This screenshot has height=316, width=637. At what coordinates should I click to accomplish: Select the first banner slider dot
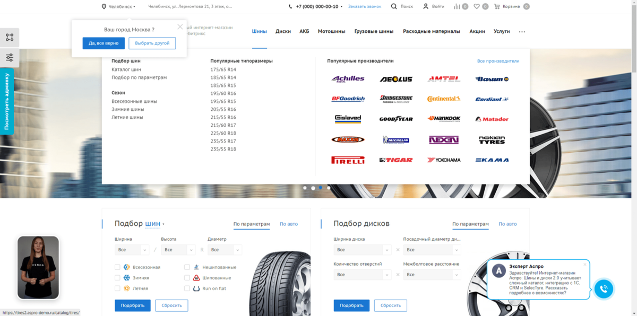[x=305, y=188]
